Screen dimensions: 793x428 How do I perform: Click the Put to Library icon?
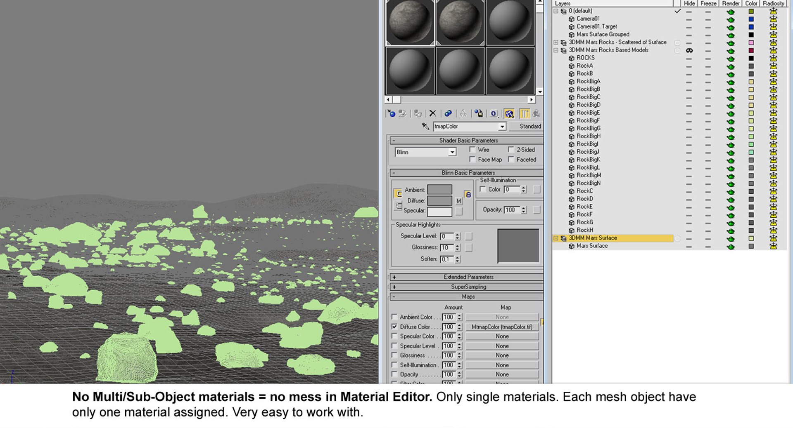tap(478, 113)
